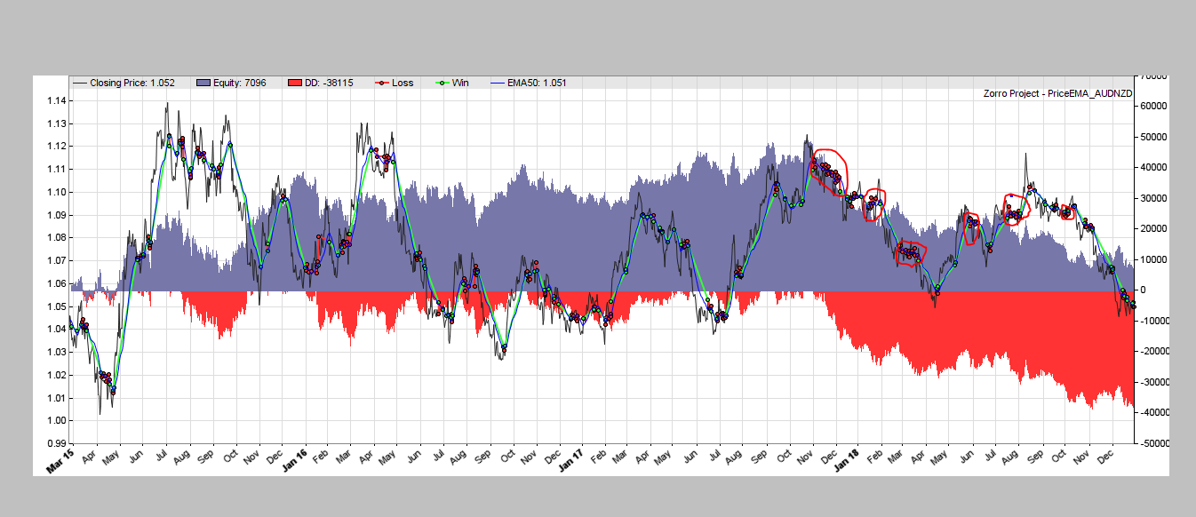Click the Closing Price line legend icon

click(x=80, y=83)
